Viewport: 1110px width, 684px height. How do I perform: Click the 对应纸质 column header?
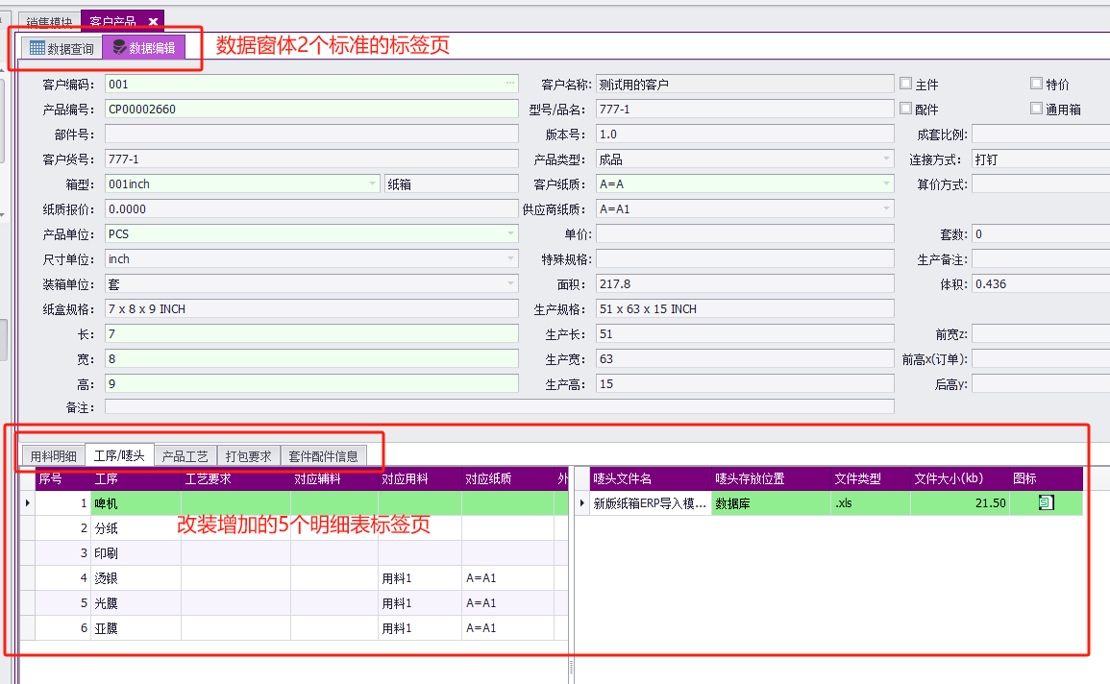[x=507, y=478]
